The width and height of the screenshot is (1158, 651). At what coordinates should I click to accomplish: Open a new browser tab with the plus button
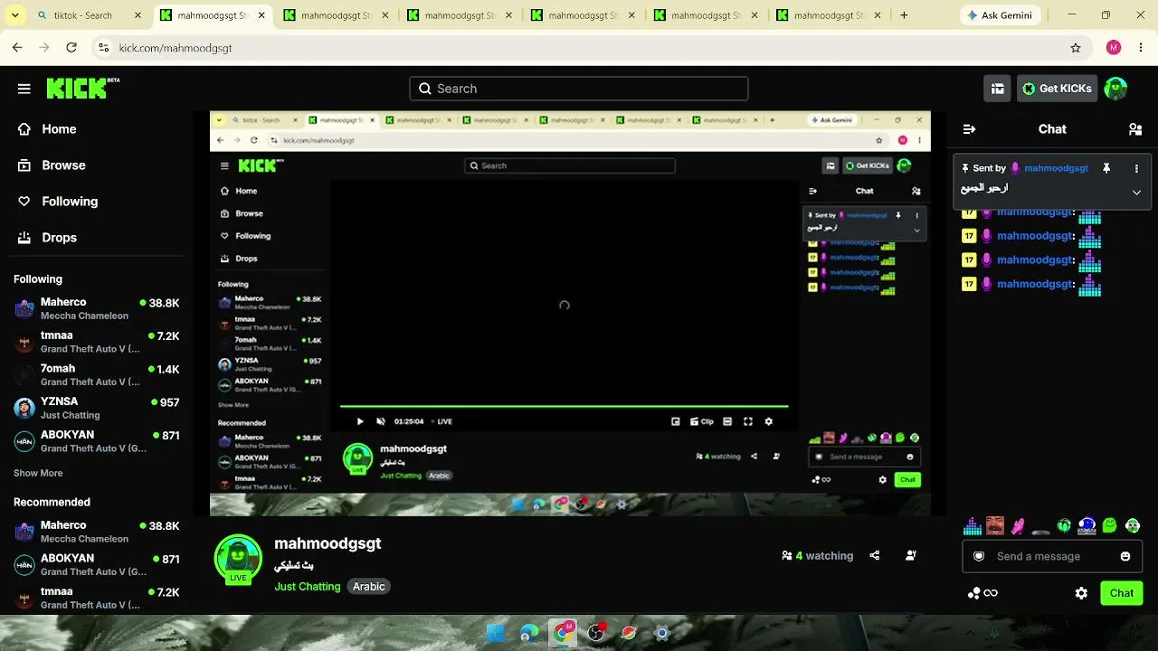tap(904, 15)
